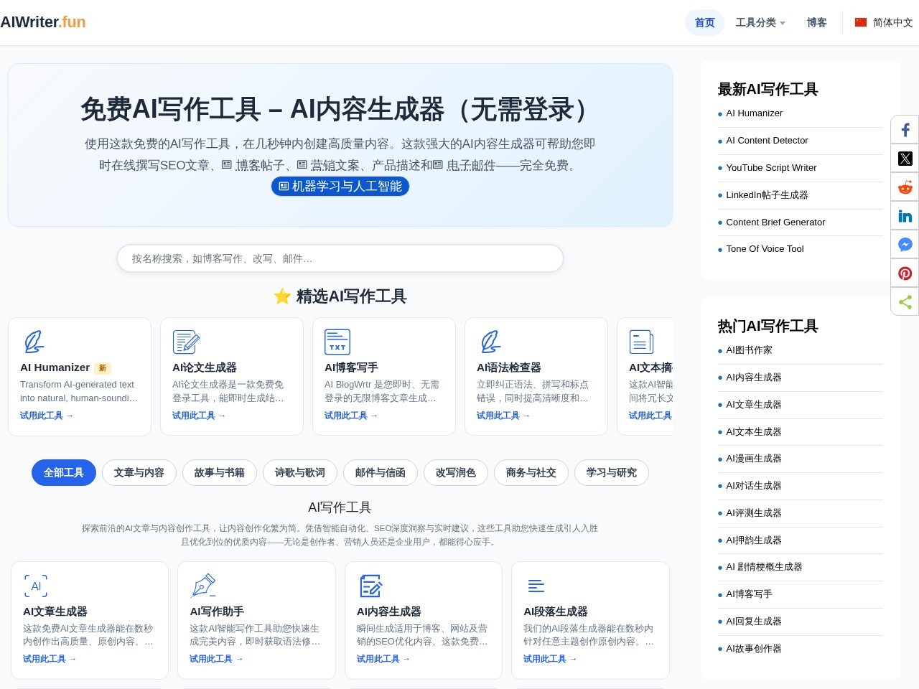Share page on Facebook icon
This screenshot has width=919, height=689.
click(905, 130)
